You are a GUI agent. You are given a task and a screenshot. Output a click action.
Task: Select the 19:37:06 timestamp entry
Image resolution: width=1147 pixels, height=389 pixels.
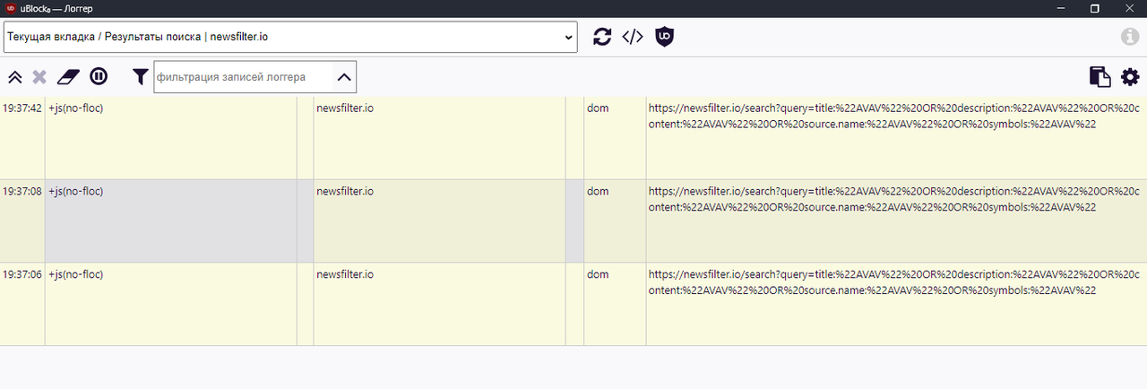pyautogui.click(x=22, y=274)
